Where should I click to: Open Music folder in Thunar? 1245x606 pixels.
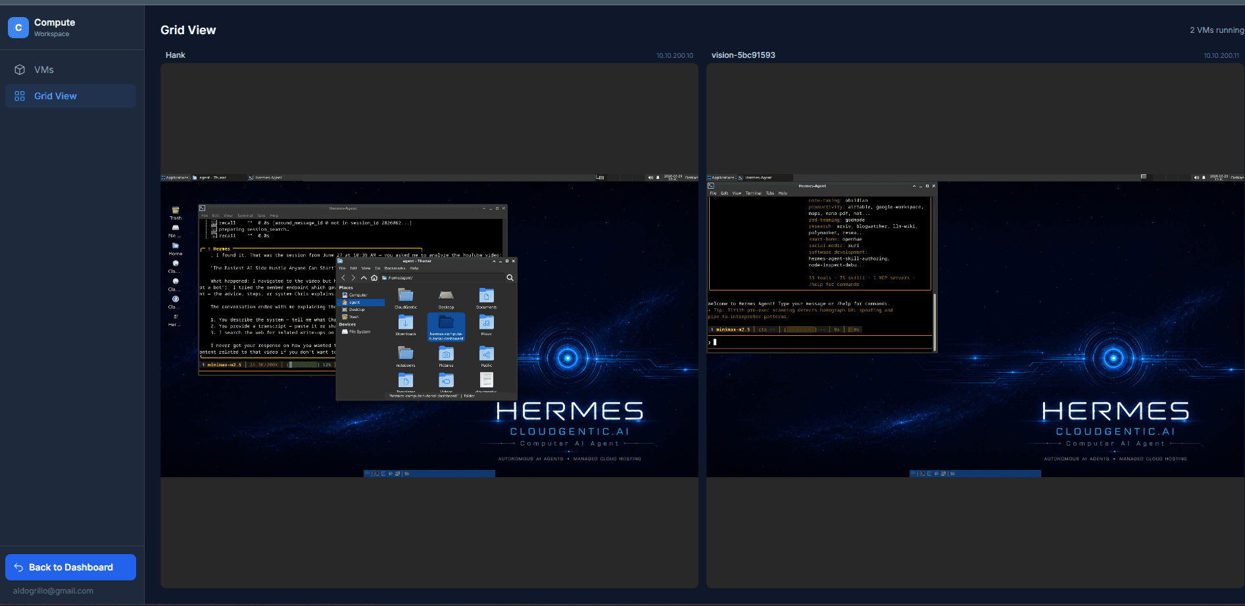click(486, 325)
